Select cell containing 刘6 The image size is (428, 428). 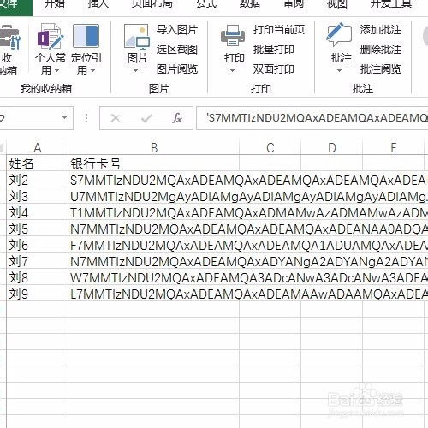click(37, 245)
